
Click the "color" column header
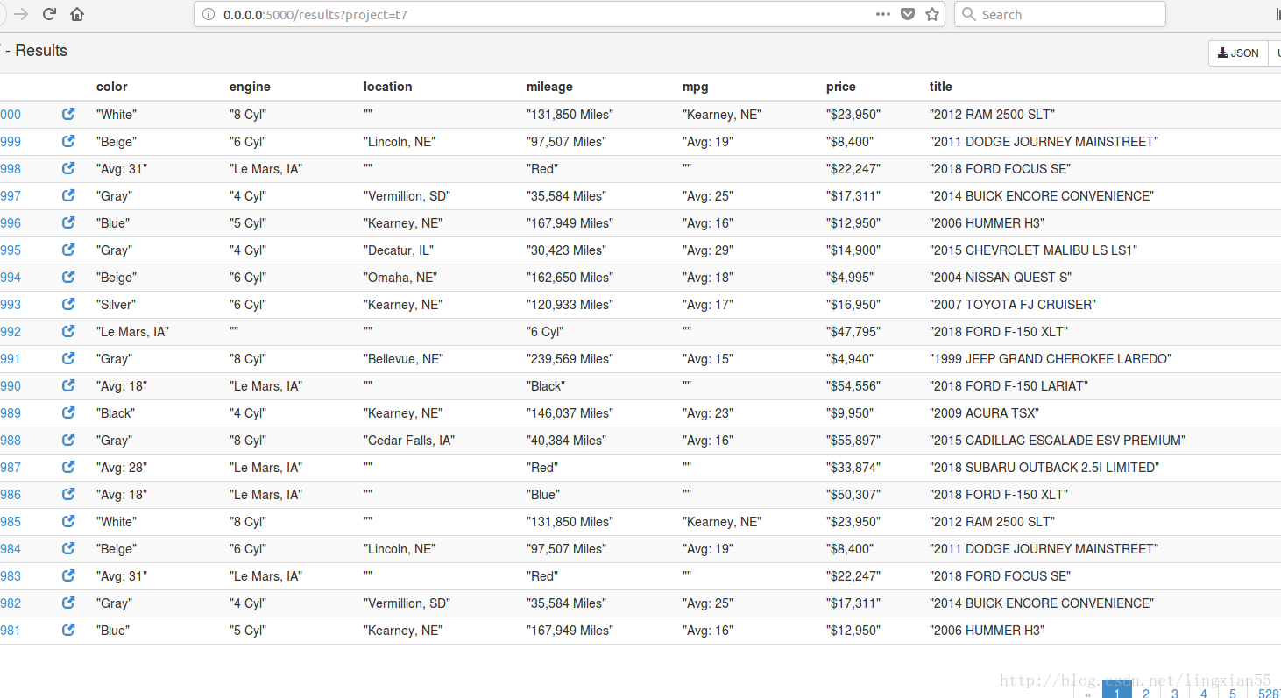click(x=112, y=87)
